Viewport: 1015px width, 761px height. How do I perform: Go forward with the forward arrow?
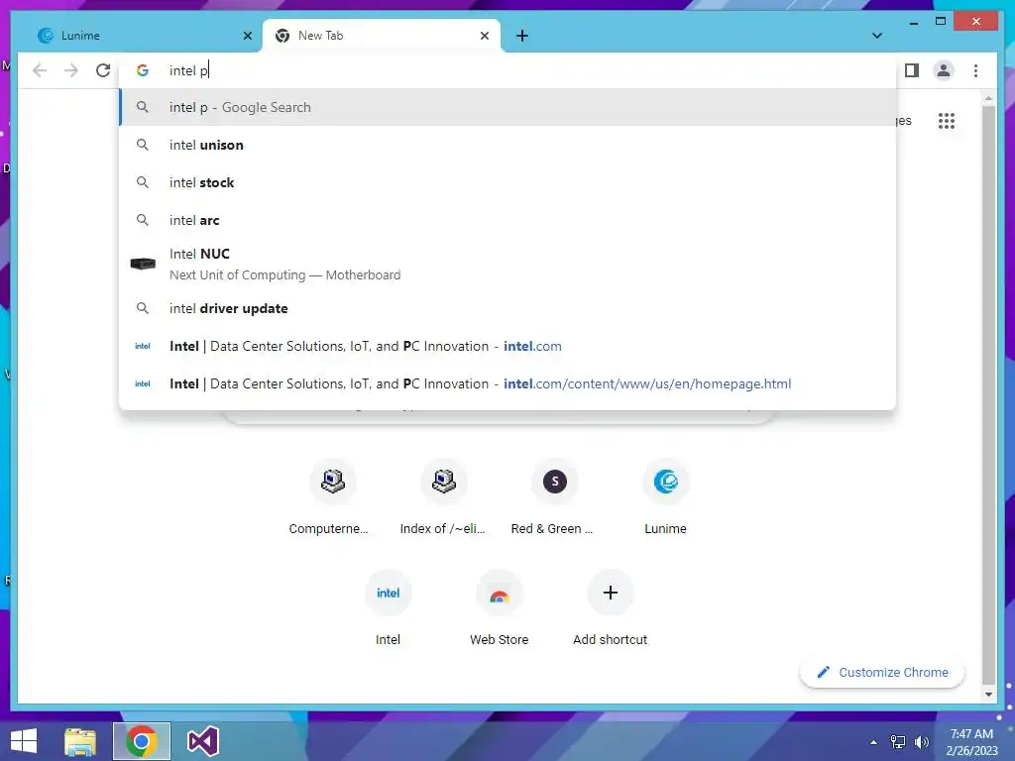71,70
